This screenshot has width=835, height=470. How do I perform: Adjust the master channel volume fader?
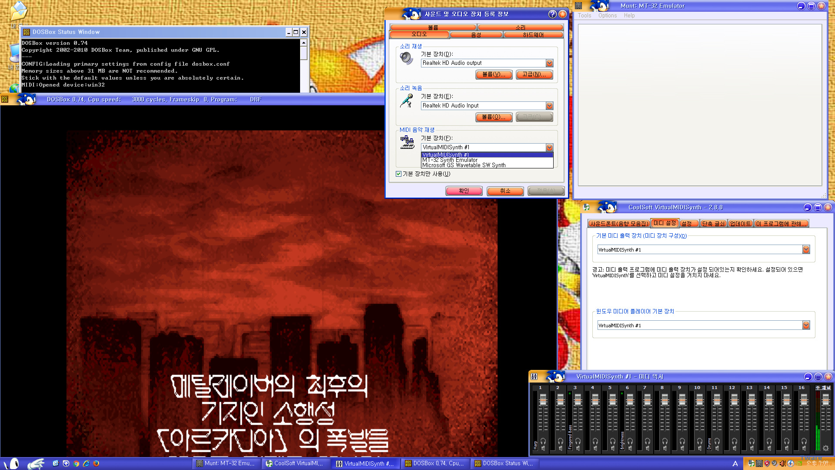click(825, 399)
